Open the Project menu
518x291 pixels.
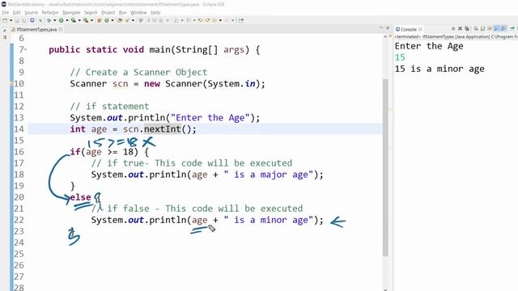point(108,13)
